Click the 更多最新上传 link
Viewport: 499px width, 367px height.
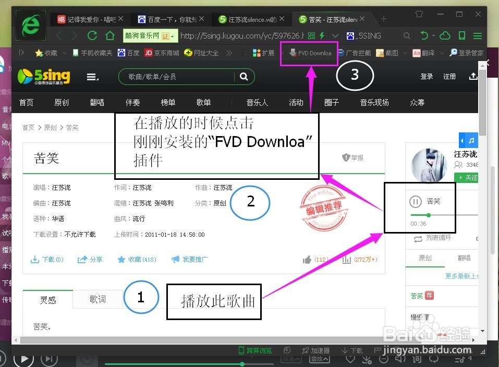(x=461, y=276)
